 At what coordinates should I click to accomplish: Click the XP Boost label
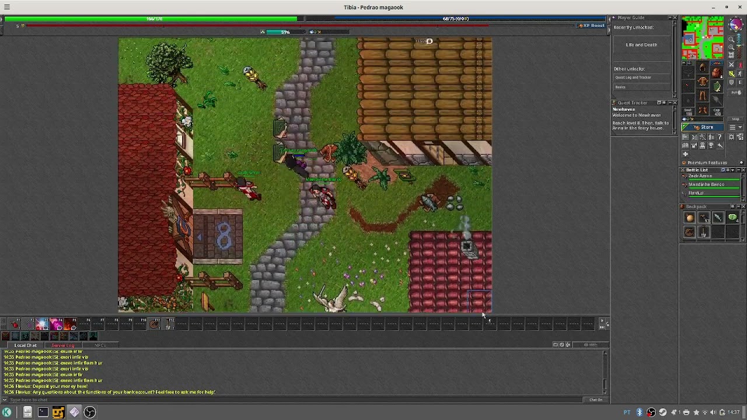[591, 25]
